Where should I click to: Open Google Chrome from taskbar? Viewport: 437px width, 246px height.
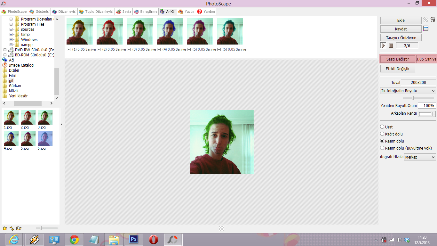click(74, 240)
